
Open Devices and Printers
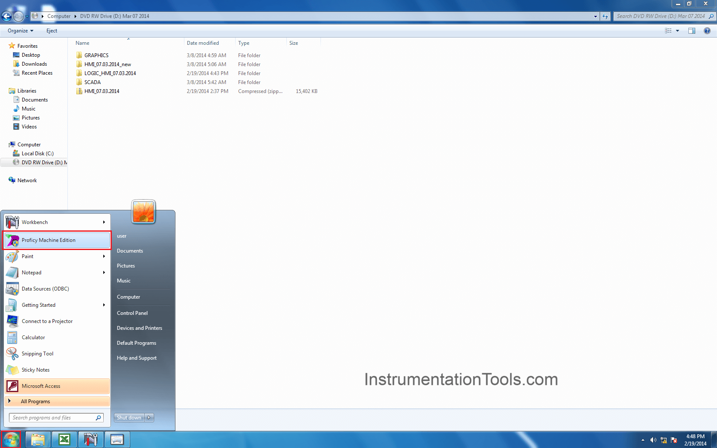click(x=140, y=328)
